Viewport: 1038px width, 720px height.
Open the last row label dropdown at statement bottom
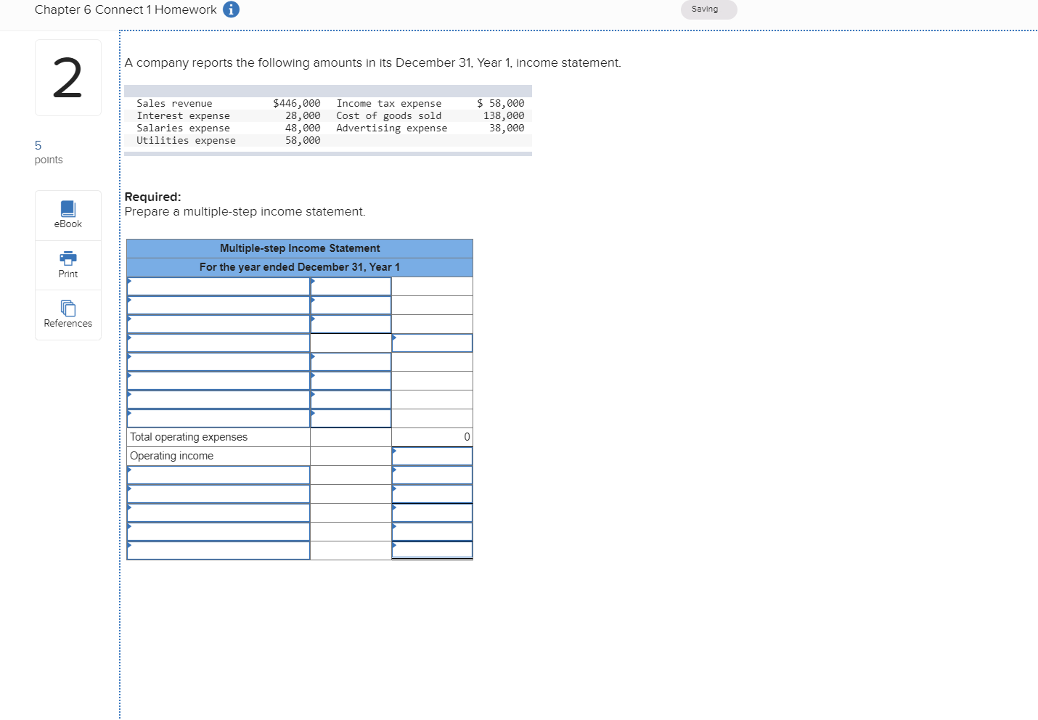(218, 549)
